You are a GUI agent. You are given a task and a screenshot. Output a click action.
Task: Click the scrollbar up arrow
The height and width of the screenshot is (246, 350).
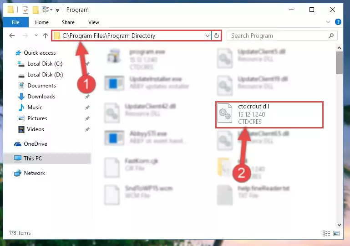(x=339, y=48)
